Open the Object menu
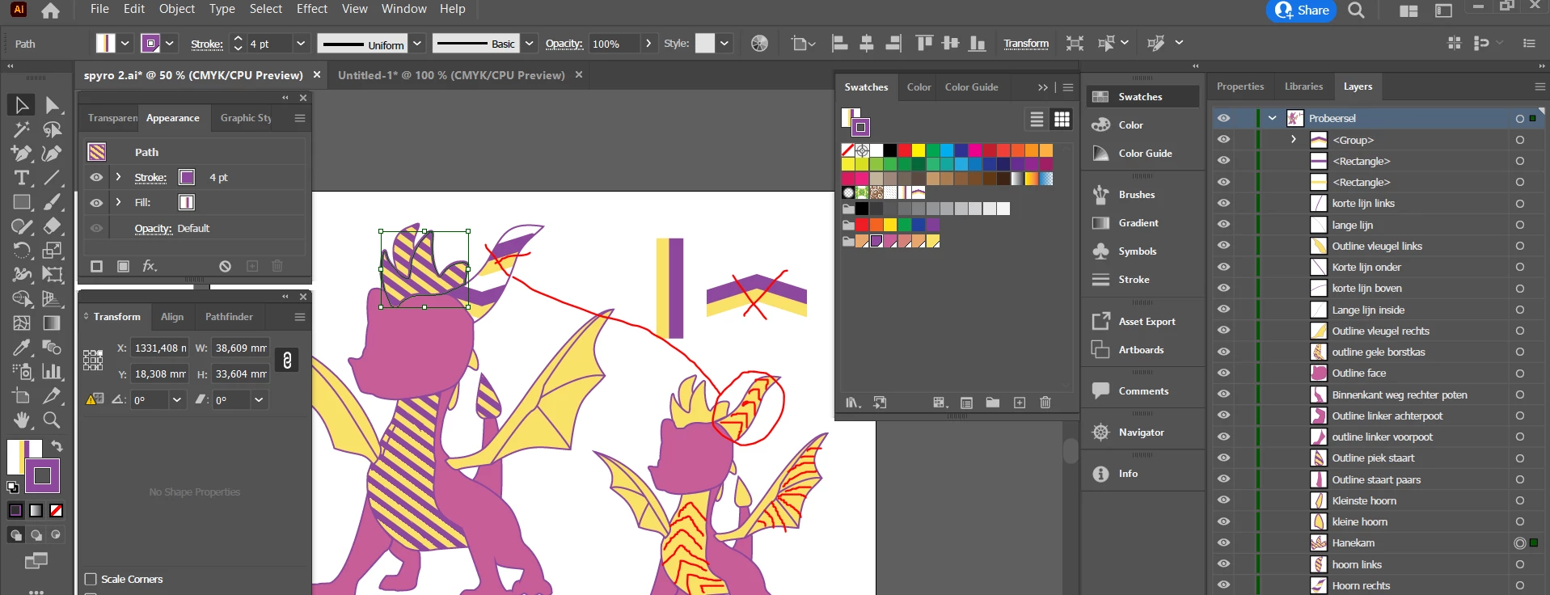1550x595 pixels. (x=177, y=9)
